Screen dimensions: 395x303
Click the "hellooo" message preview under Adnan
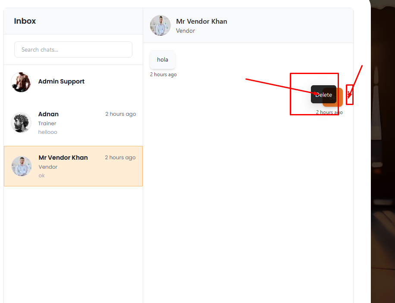[x=47, y=132]
